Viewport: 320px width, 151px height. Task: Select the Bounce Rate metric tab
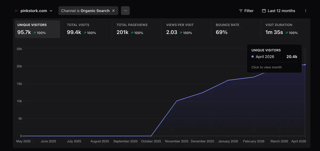236,29
